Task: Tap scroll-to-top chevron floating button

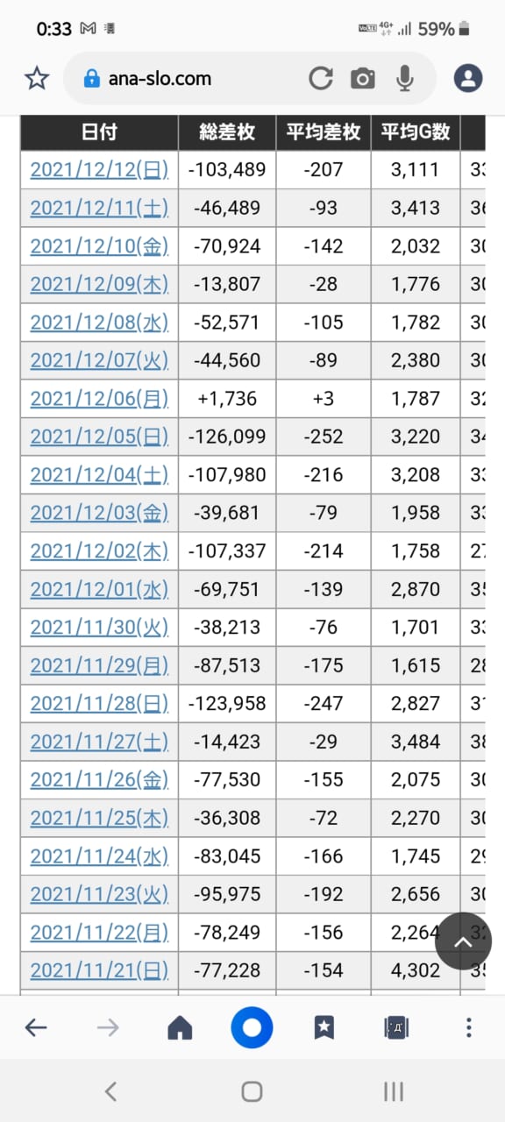Action: point(463,941)
